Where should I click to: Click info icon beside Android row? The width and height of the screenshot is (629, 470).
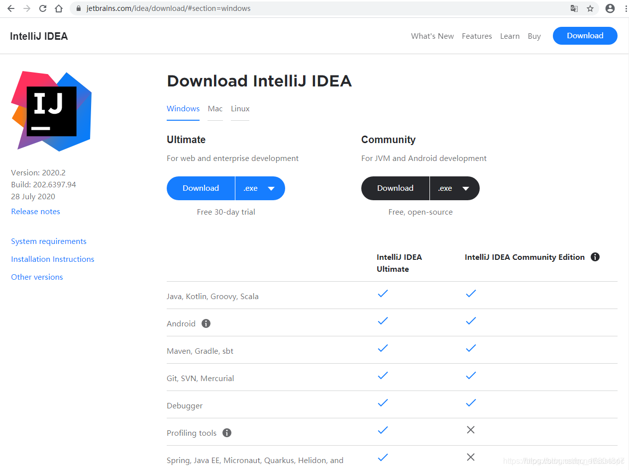[206, 323]
